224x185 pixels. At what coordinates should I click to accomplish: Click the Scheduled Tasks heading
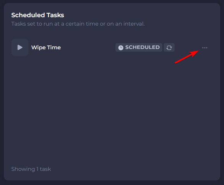(38, 15)
